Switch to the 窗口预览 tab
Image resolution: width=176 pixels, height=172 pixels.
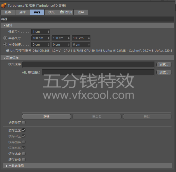pos(66,12)
